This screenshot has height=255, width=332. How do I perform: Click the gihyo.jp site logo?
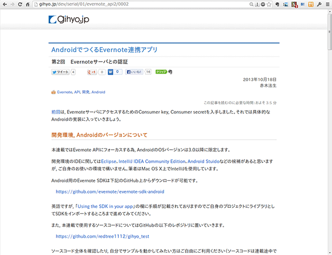pos(69,19)
